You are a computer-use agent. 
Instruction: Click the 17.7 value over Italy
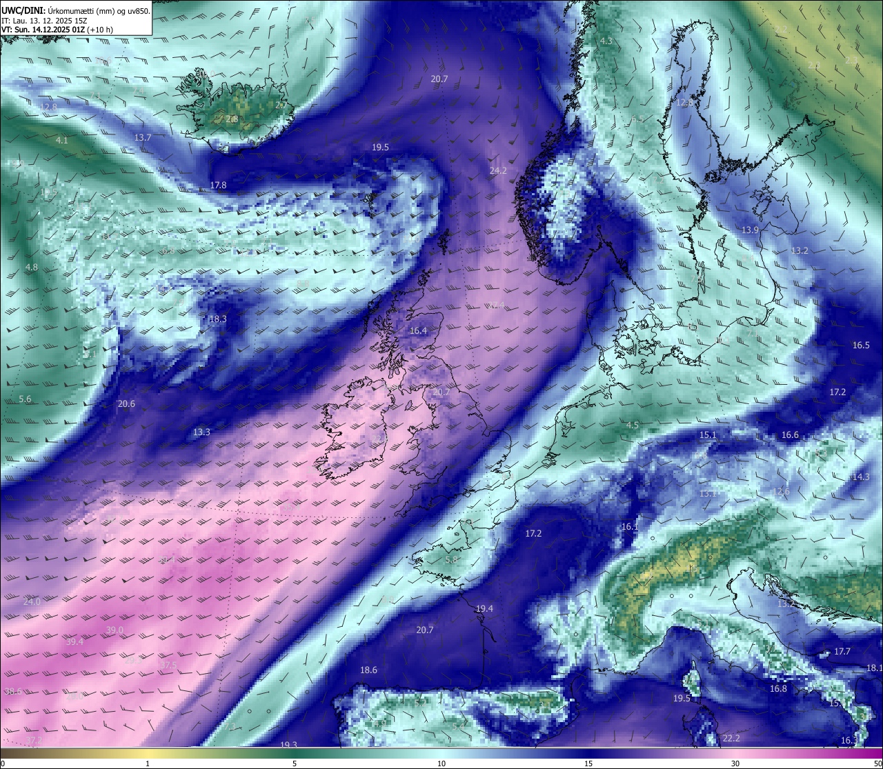click(x=842, y=651)
